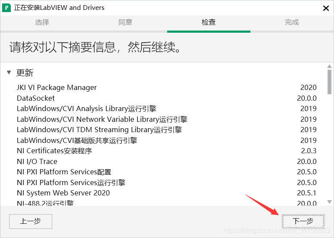This screenshot has width=334, height=238.
Task: Click version 2.0.3 beside NI Certificates
Action: click(x=309, y=151)
